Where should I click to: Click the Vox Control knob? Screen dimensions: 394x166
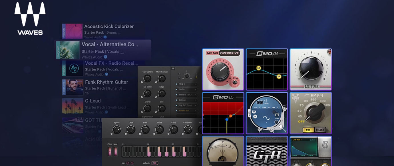(147, 78)
